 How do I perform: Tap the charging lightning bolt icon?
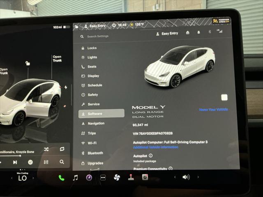point(66,87)
